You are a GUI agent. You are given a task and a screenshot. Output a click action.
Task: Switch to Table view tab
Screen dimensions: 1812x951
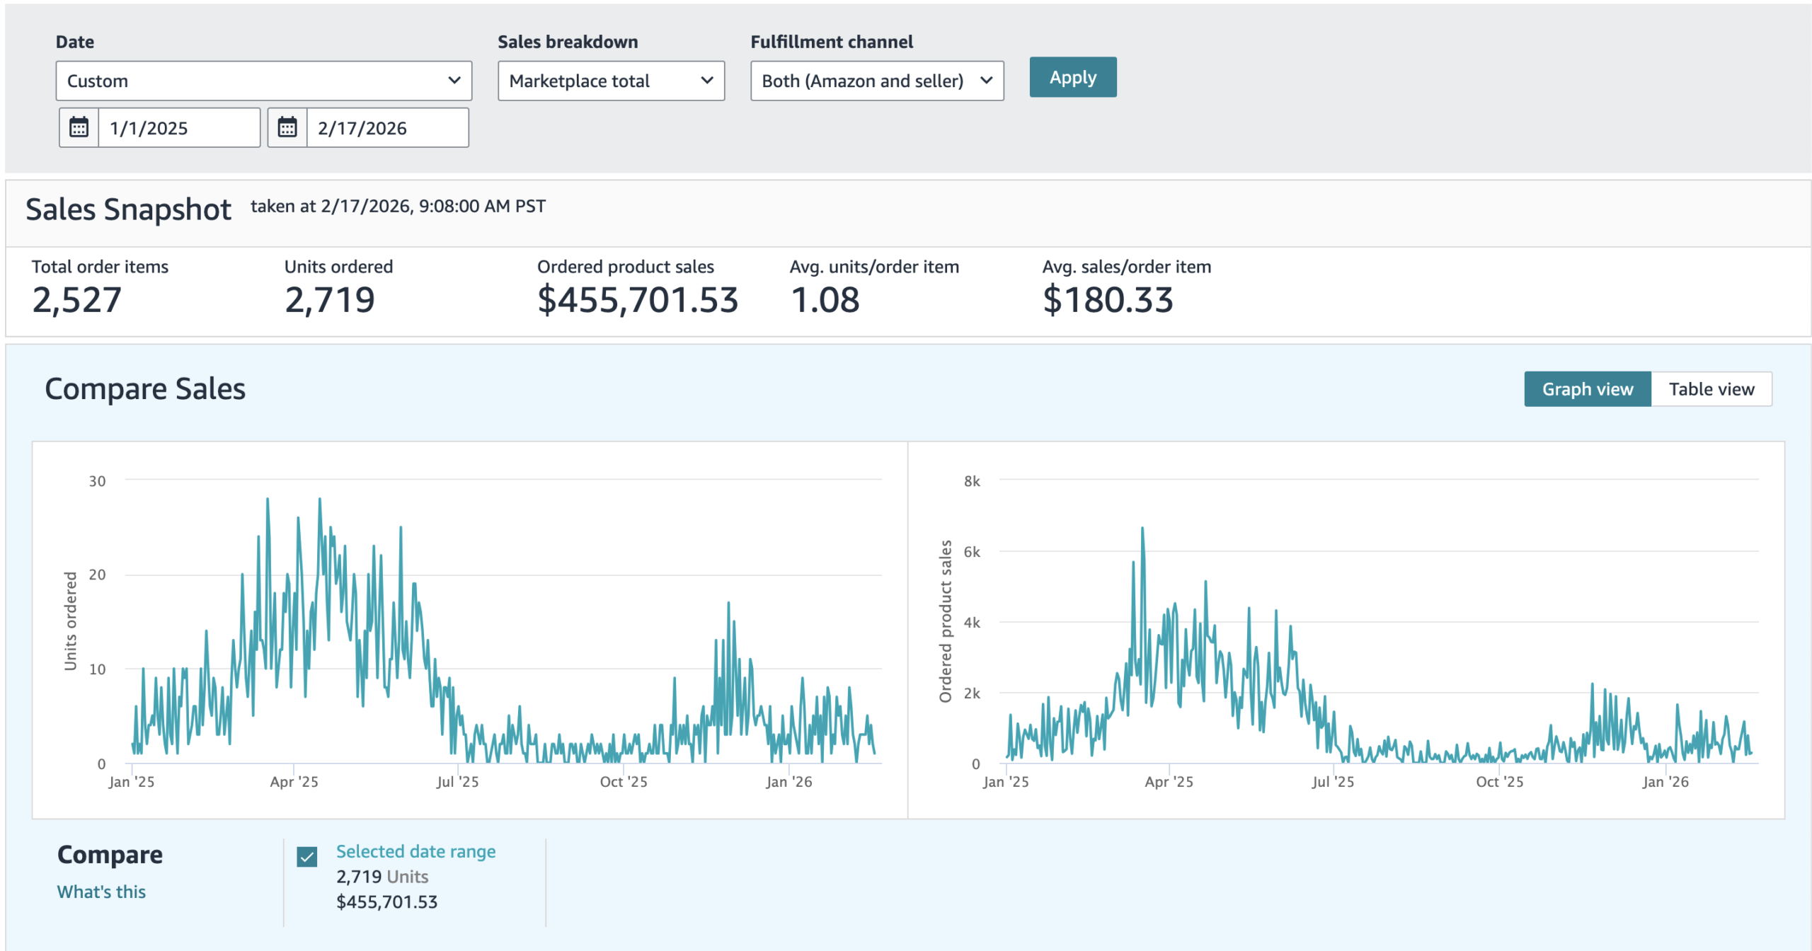tap(1710, 389)
